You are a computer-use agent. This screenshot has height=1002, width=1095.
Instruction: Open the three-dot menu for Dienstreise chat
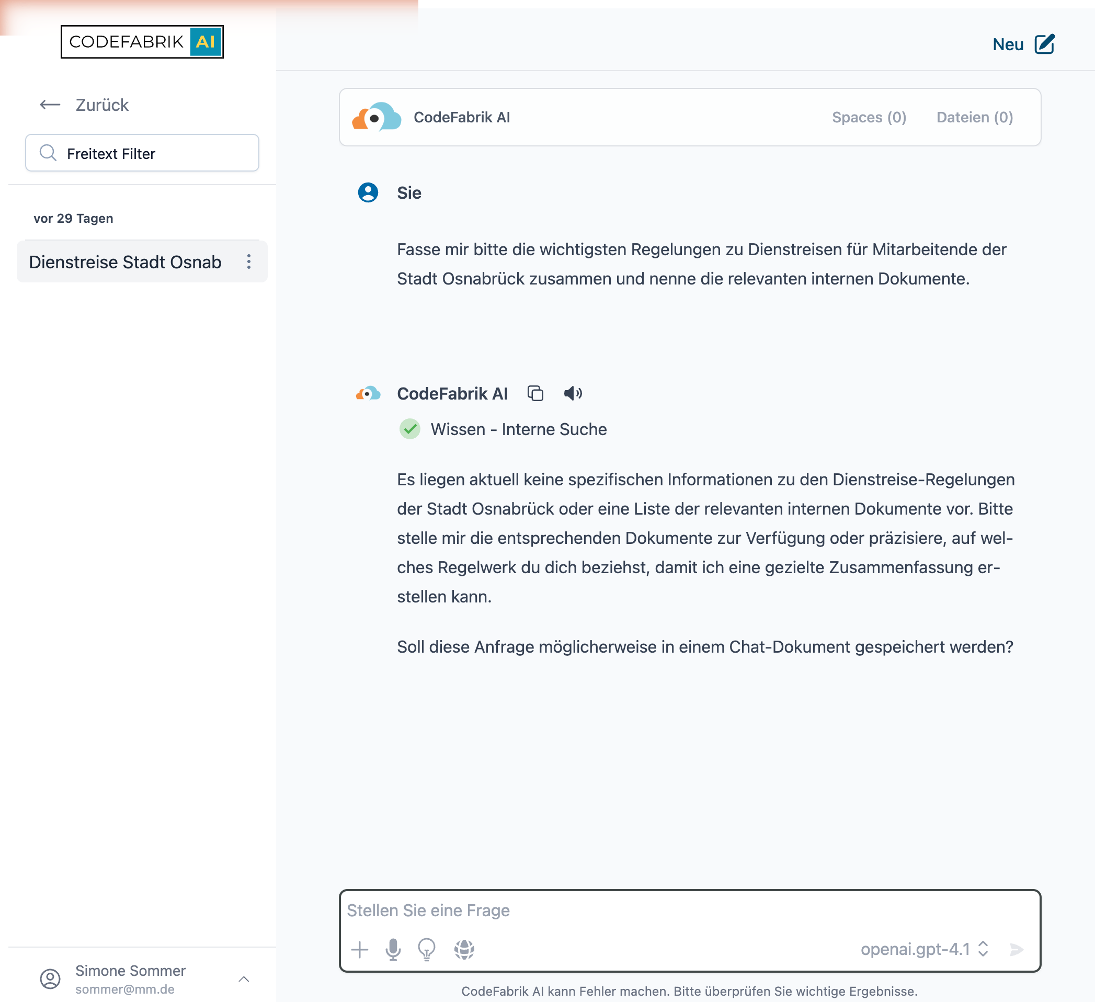(249, 262)
